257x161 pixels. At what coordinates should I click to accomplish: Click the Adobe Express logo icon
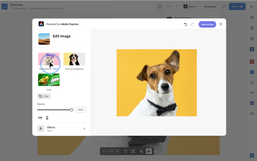point(41,24)
